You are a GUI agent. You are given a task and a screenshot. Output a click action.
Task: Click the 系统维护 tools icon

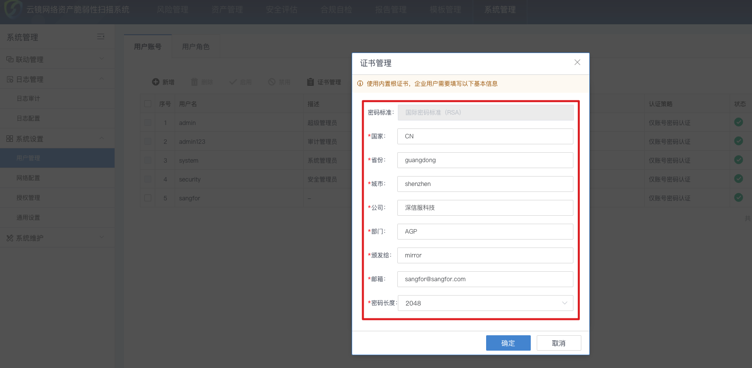[x=9, y=238]
